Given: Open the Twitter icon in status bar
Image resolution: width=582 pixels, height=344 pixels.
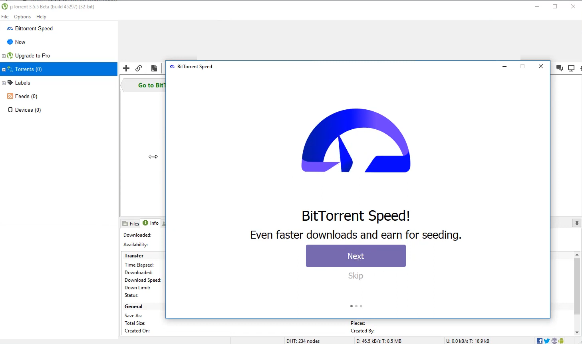Looking at the screenshot, I should tap(547, 341).
